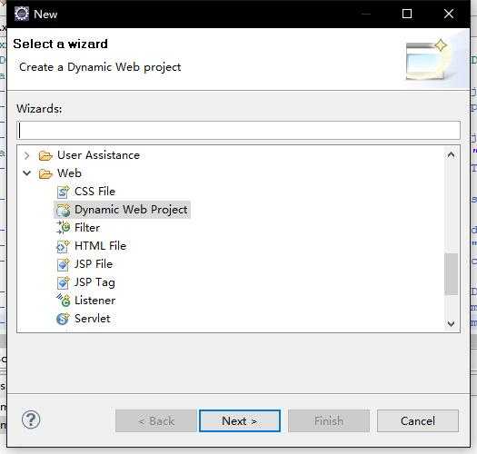Cancel the New wizard dialog
Viewport: 477px width, 454px height.
(418, 420)
